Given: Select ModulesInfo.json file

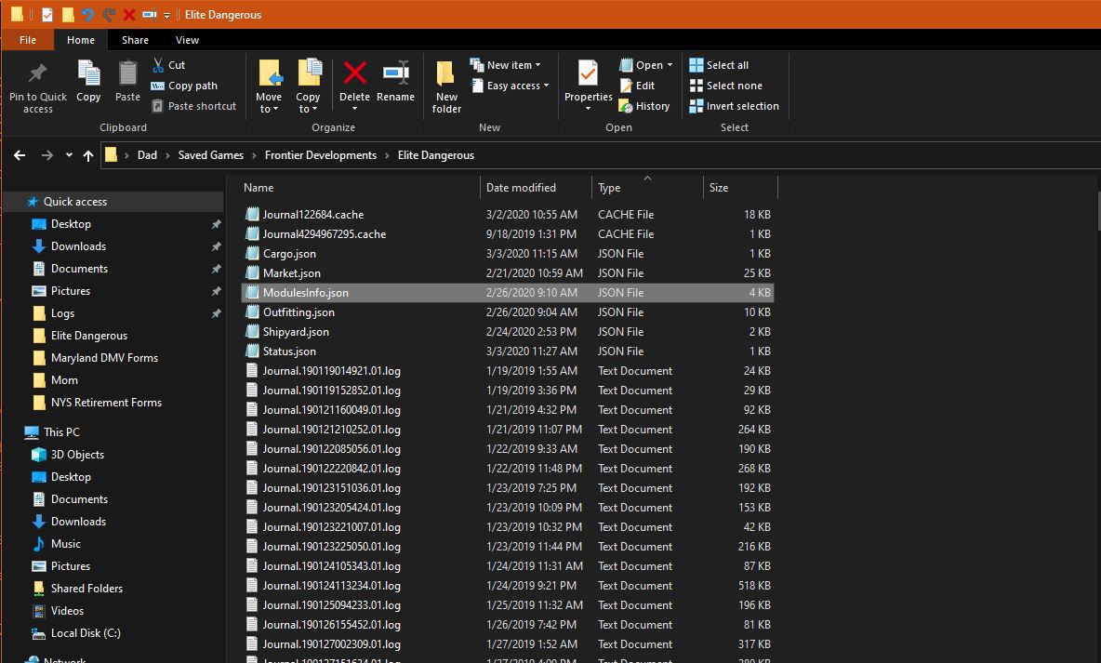Looking at the screenshot, I should click(508, 293).
